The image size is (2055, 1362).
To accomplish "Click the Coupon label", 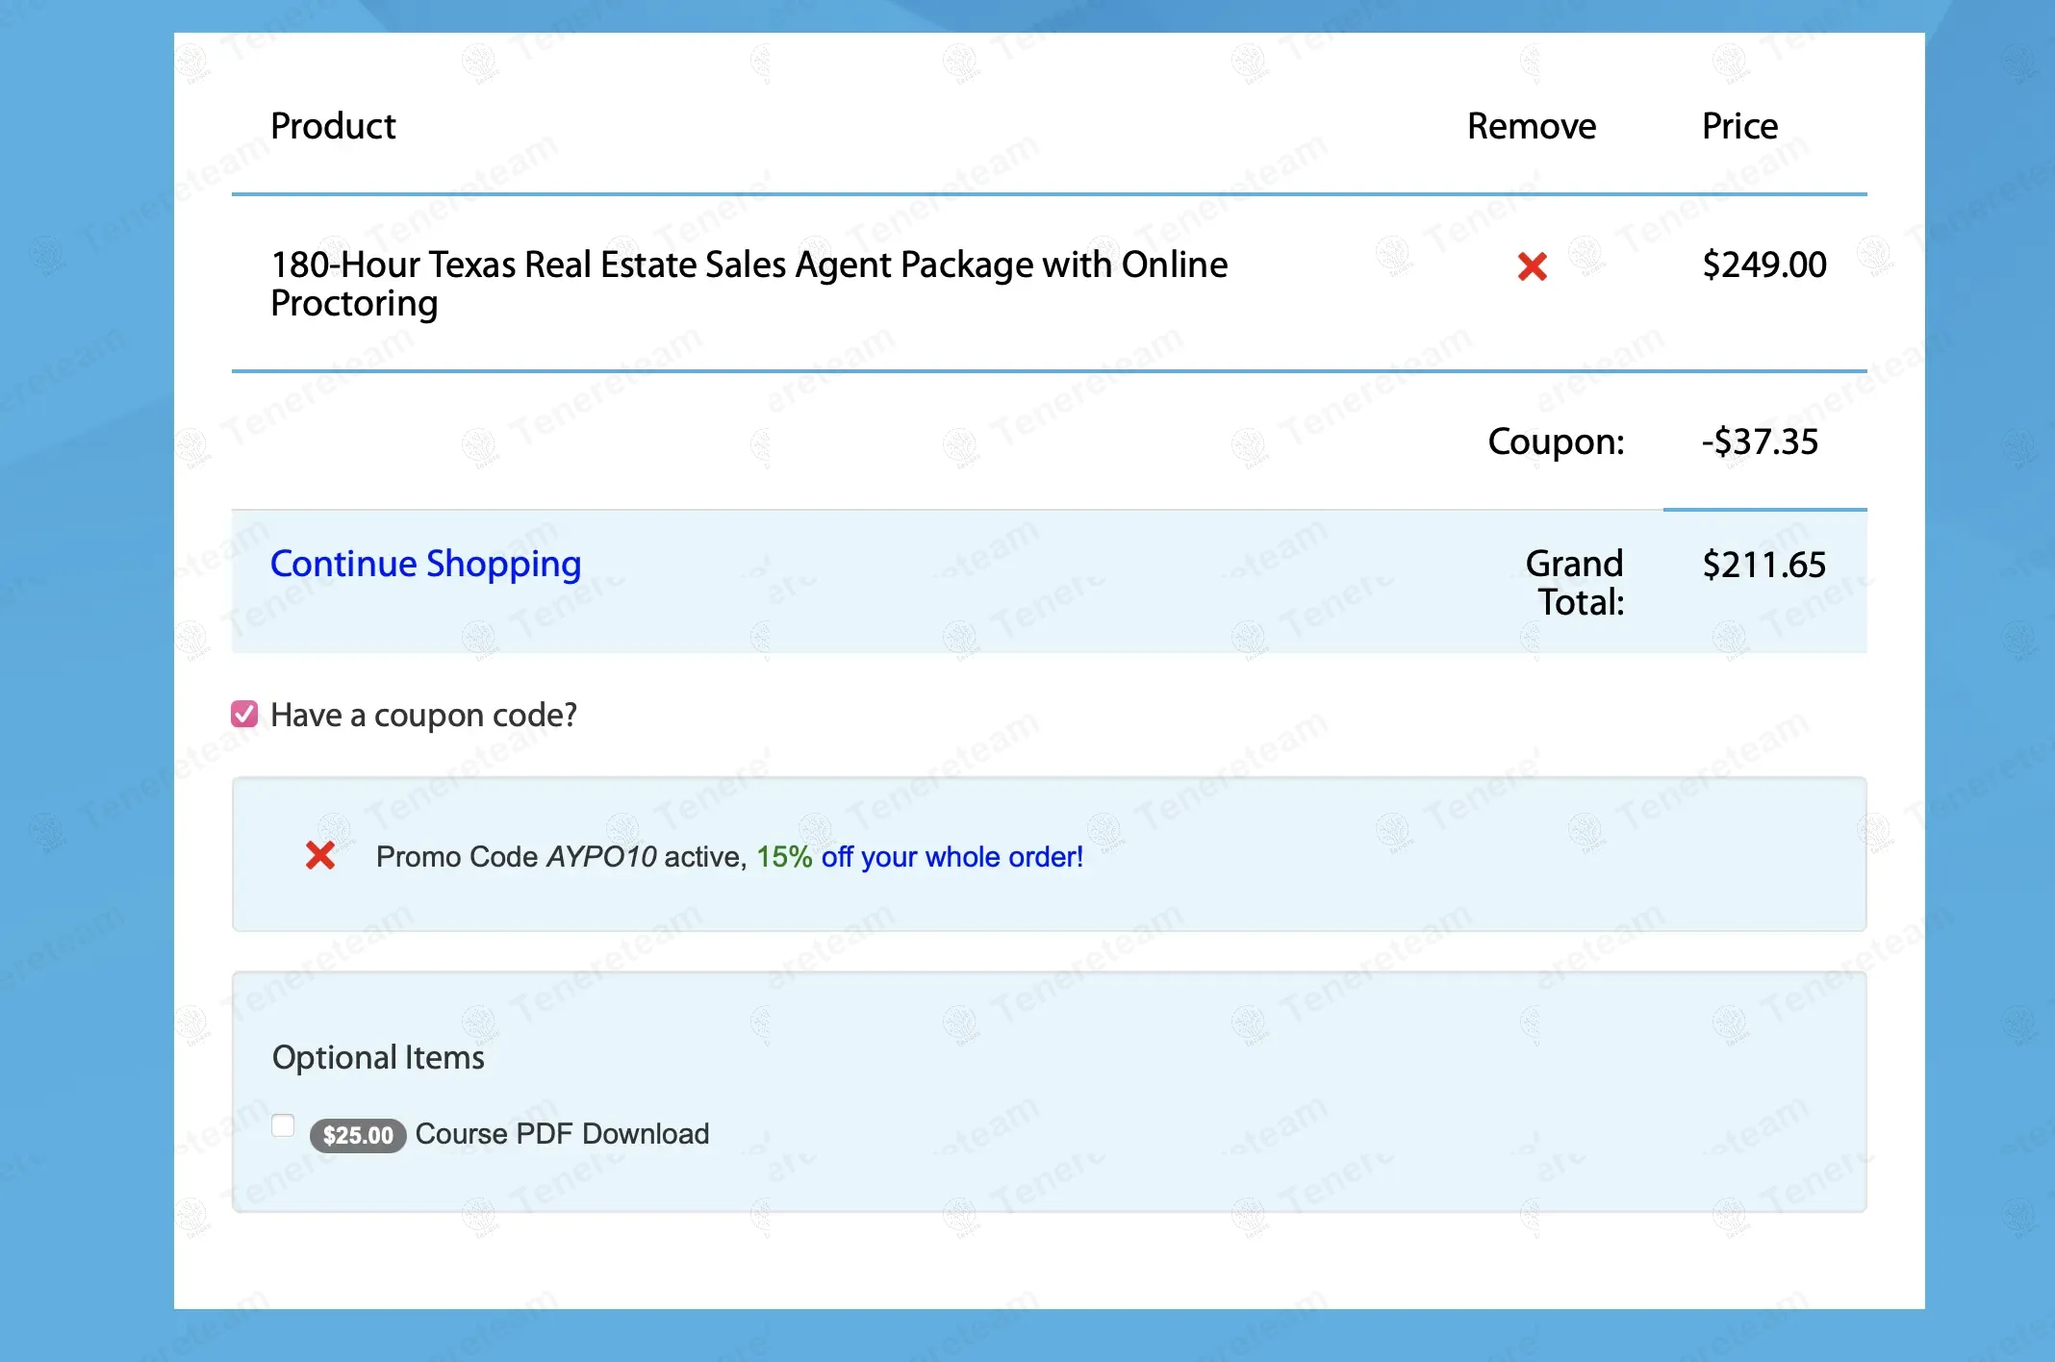I will tap(1556, 441).
